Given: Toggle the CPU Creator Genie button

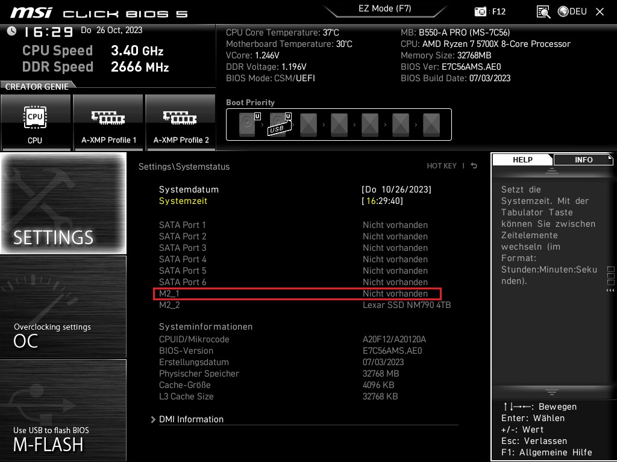Looking at the screenshot, I should point(36,122).
